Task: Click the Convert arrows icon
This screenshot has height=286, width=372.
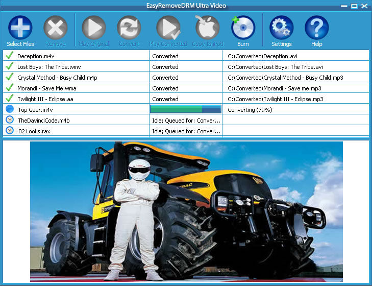Action: [129, 28]
